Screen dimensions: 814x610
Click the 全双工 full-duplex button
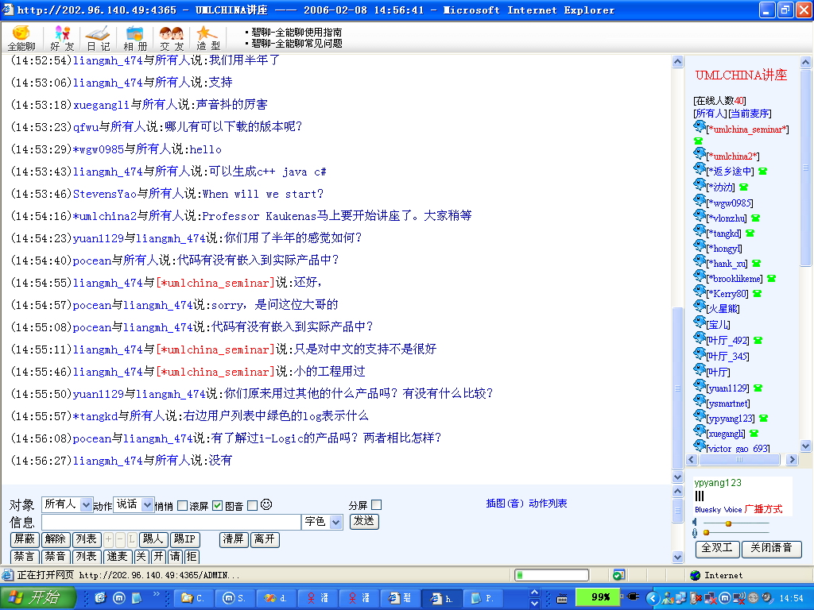coord(718,548)
